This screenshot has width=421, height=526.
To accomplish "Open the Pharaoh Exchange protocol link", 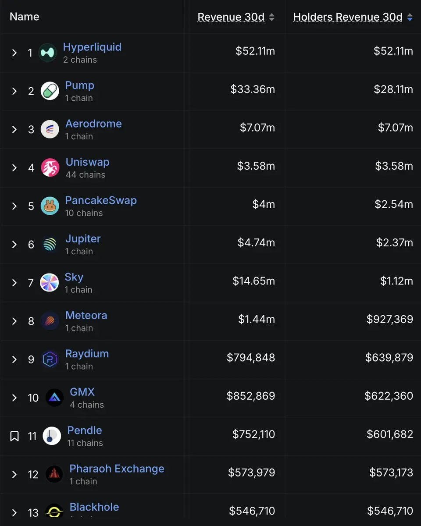I will point(117,469).
